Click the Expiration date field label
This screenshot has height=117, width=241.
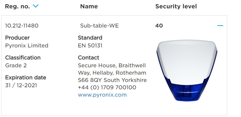point(26,77)
